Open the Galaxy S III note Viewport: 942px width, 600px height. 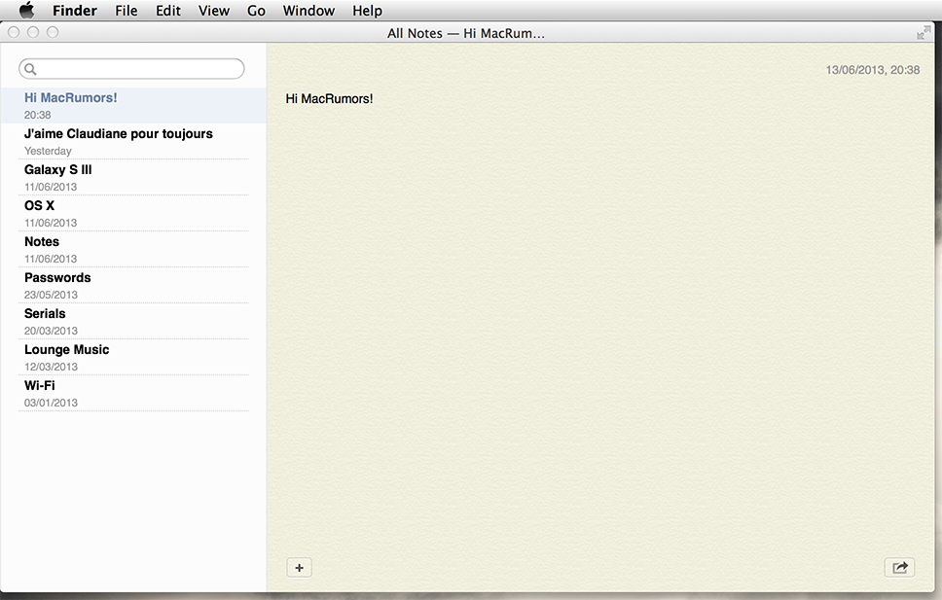click(x=133, y=178)
